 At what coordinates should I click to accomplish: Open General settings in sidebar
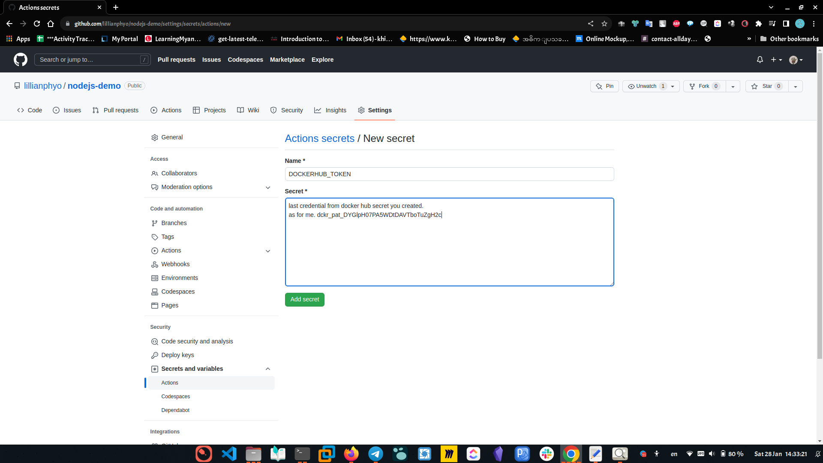point(212,137)
